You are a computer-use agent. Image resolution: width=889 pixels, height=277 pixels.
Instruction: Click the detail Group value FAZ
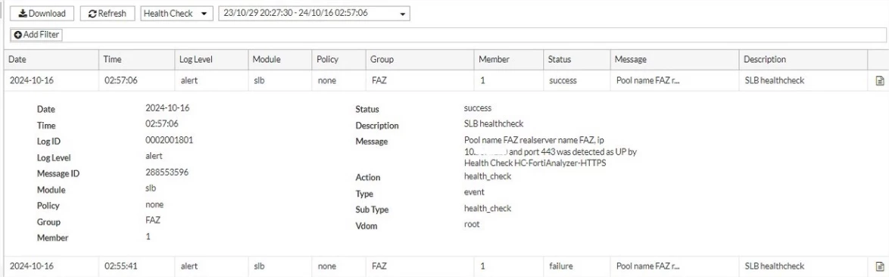[x=152, y=220]
